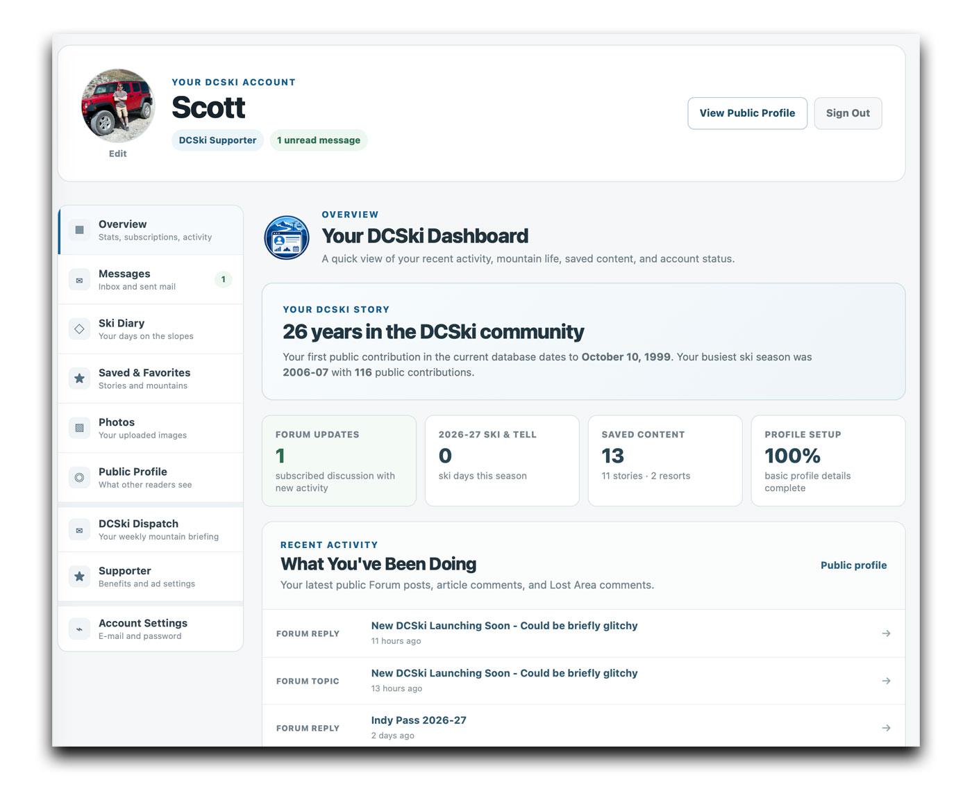Viewport: 972px width, 796px height.
Task: Click the Messages envelope icon
Action: [79, 280]
